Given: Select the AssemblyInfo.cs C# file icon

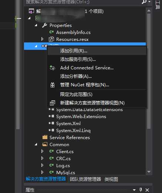Looking at the screenshot, I should pos(51,32).
